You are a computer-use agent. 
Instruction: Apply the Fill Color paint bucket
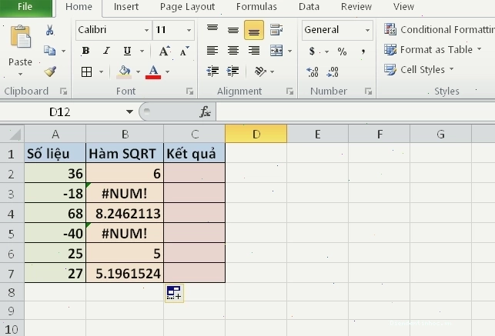(x=124, y=72)
